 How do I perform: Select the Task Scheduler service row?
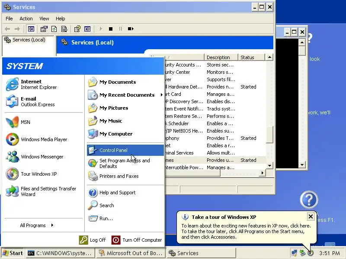point(215,123)
